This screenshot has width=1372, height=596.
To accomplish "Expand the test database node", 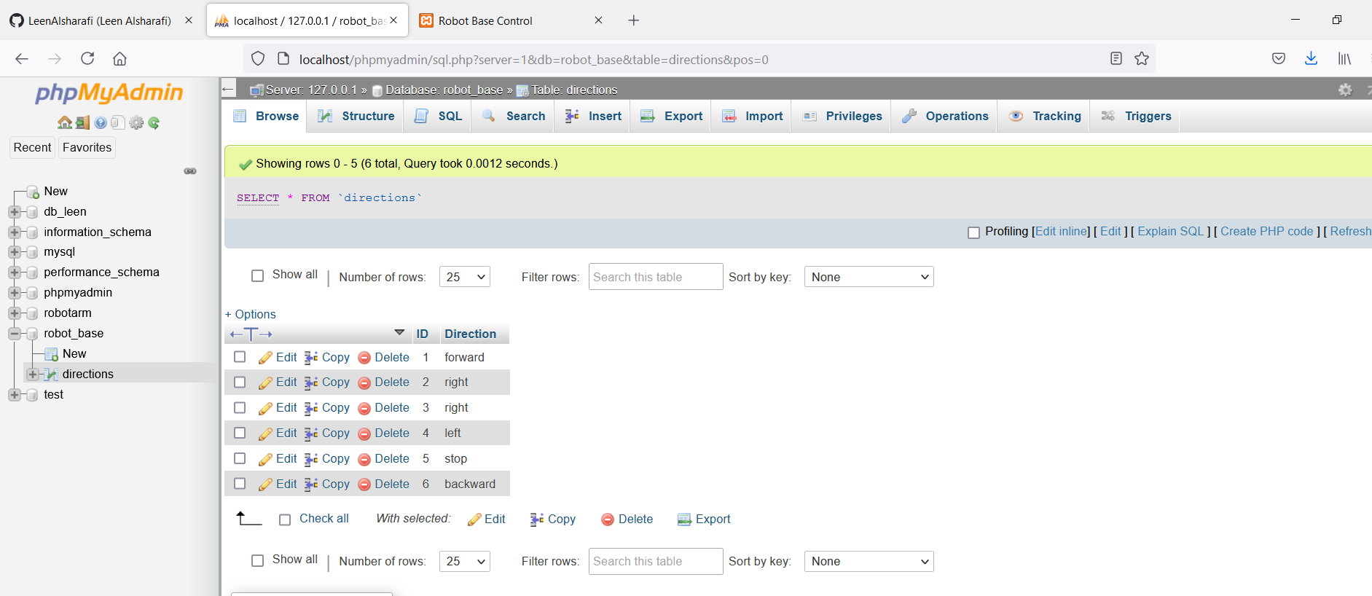I will point(14,395).
